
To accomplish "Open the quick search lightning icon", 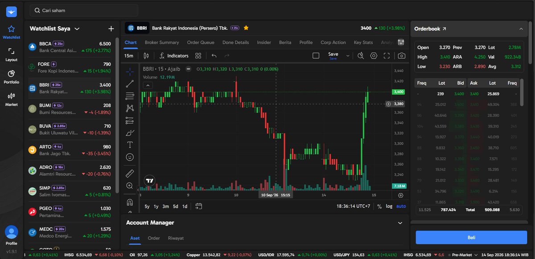I will pyautogui.click(x=361, y=56).
